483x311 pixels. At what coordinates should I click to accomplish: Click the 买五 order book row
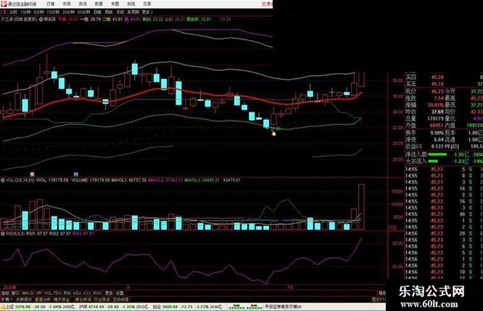(x=444, y=84)
